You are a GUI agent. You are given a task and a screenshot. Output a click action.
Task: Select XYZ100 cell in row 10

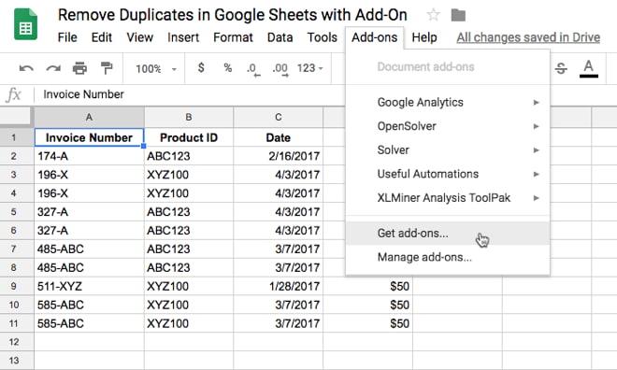pyautogui.click(x=189, y=305)
